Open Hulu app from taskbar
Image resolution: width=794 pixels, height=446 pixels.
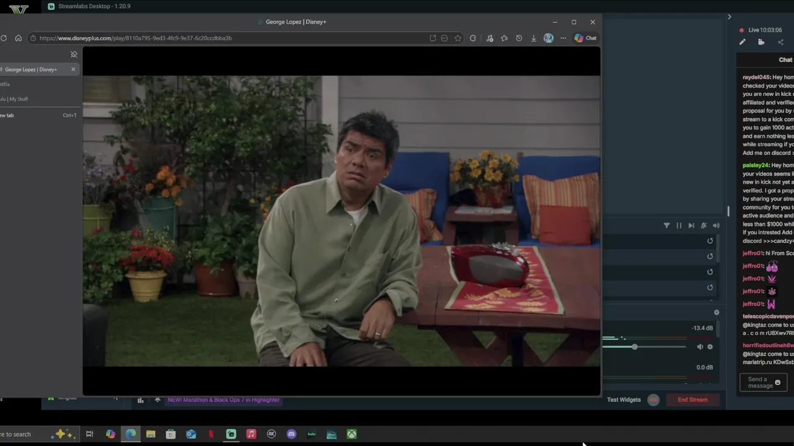pyautogui.click(x=311, y=434)
